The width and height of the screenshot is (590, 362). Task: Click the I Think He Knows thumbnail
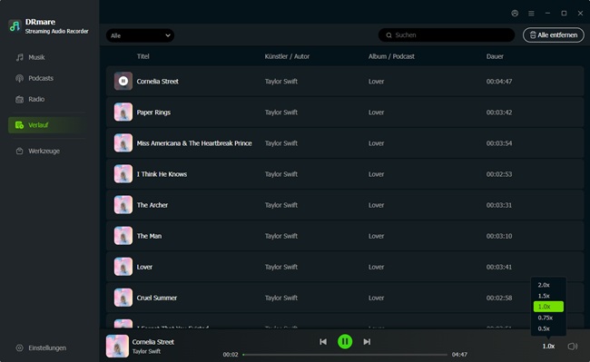point(123,173)
